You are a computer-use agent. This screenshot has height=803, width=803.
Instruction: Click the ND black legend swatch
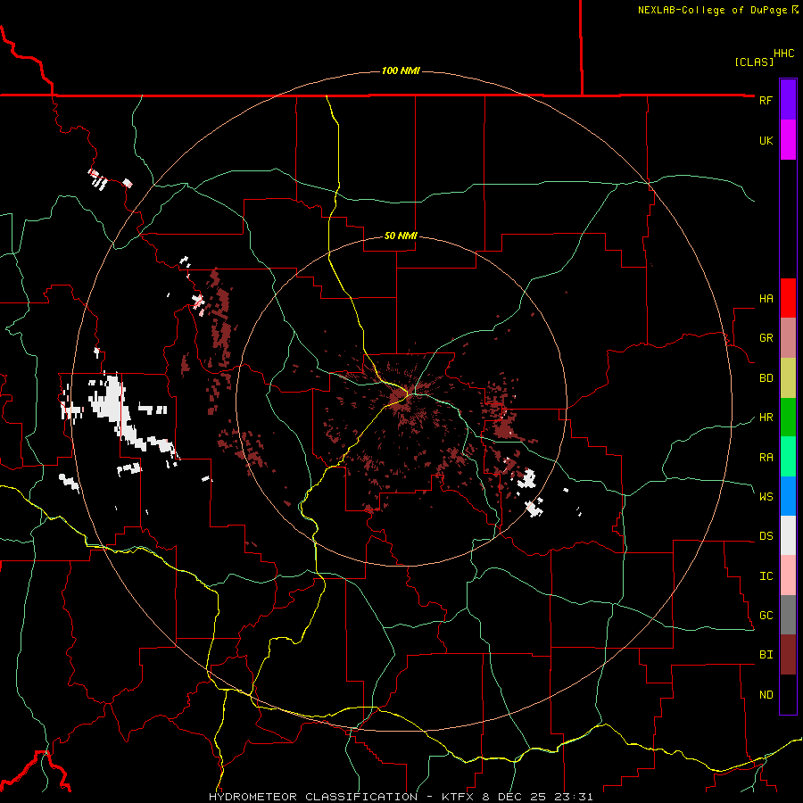pos(788,694)
